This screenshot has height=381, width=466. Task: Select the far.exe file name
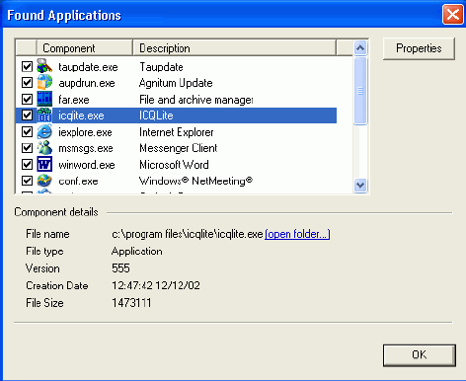coord(74,100)
